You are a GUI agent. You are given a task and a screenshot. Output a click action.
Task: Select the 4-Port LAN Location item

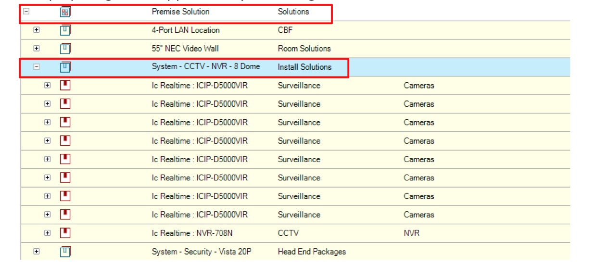click(x=186, y=30)
